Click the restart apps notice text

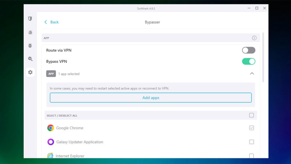tap(109, 88)
